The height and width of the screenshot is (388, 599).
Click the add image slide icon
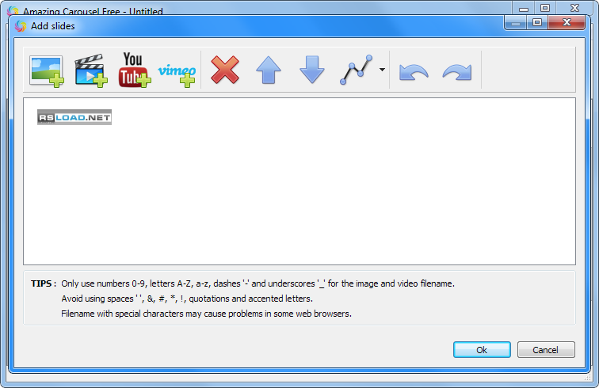46,71
